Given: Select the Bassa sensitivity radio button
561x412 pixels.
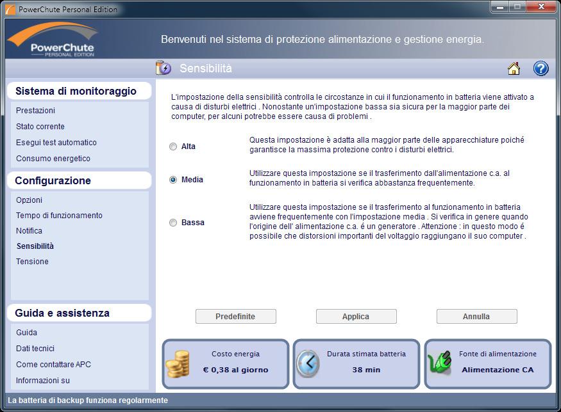Looking at the screenshot, I should click(x=172, y=222).
